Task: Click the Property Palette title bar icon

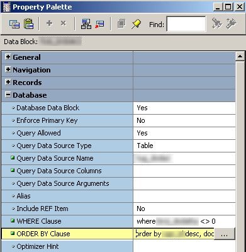Action: [x=6, y=7]
